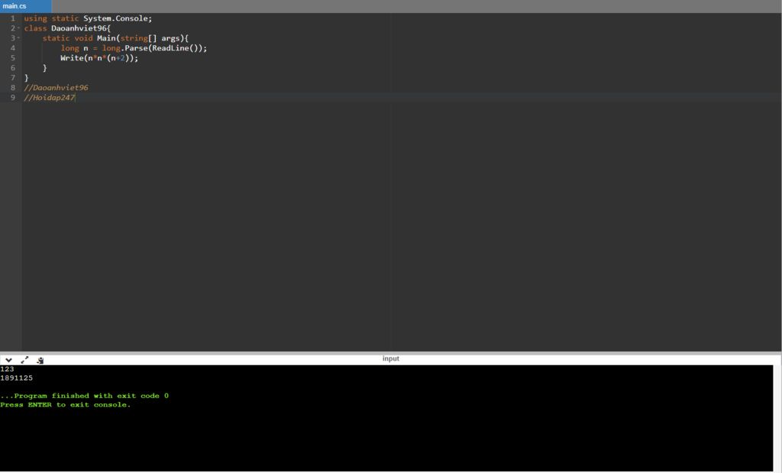Click the '//Daoanhviet96' comment line
Screen dimensions: 782x473
coord(56,87)
